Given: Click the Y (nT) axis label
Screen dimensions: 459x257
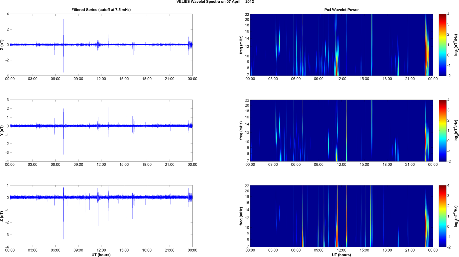Looking at the screenshot, I should pyautogui.click(x=2, y=130).
